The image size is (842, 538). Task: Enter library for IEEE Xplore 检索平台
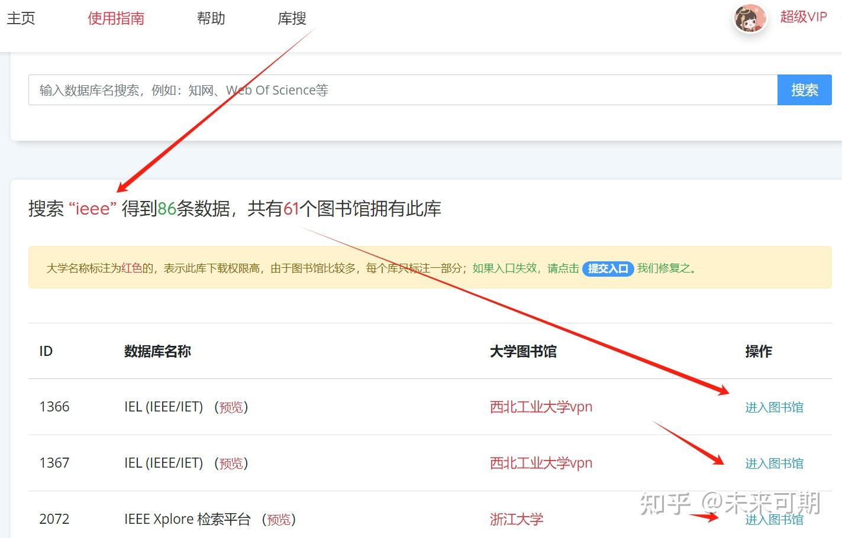click(774, 519)
